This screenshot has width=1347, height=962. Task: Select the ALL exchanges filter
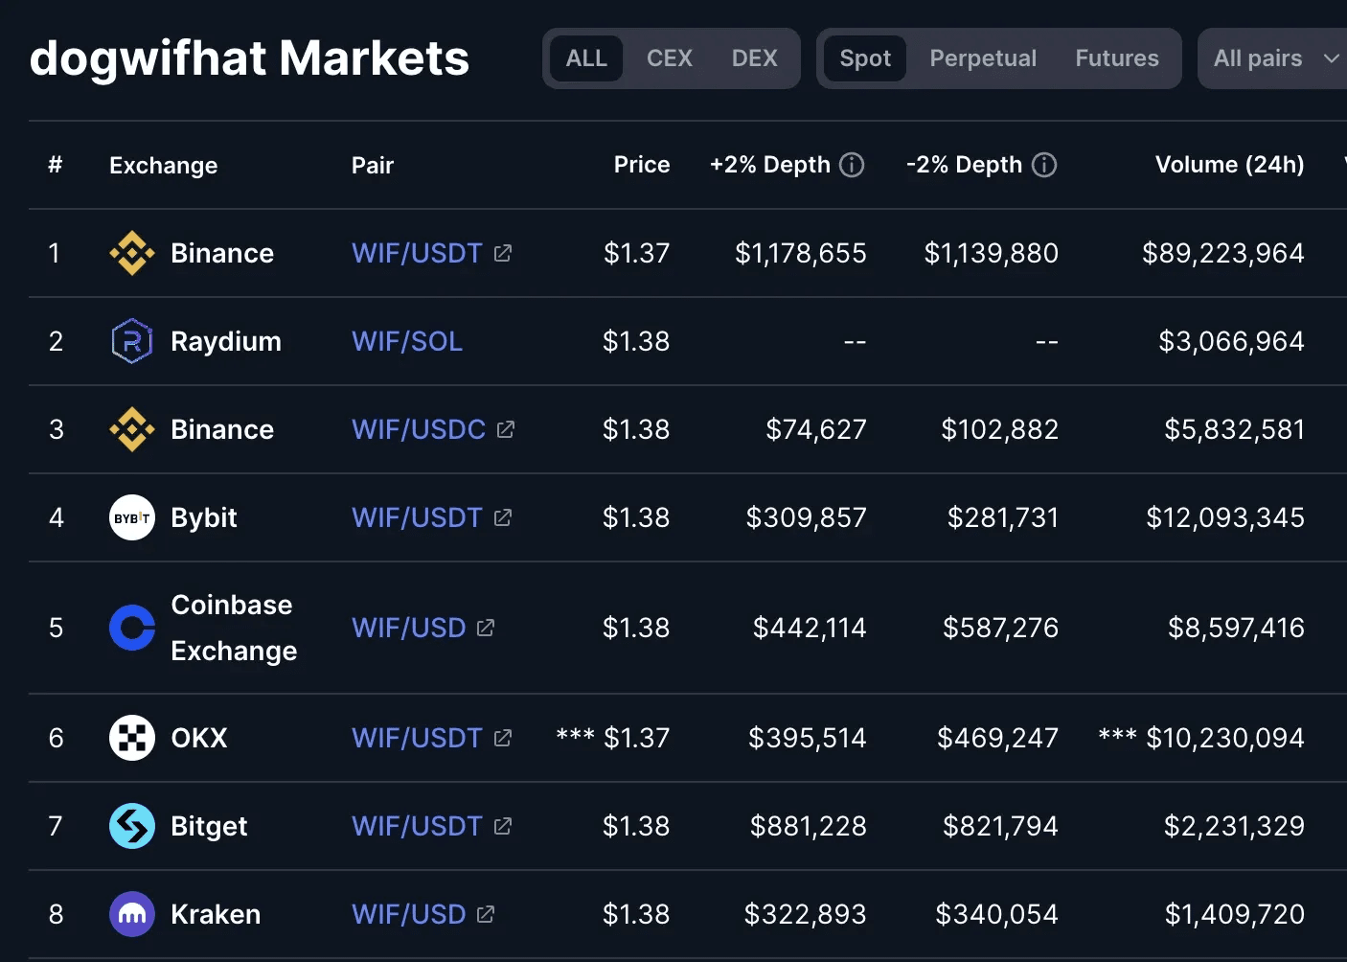point(586,58)
